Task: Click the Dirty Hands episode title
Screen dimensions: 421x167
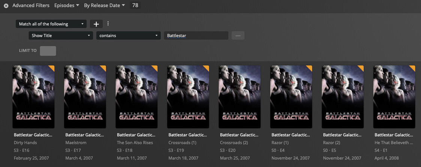Action: click(25, 143)
